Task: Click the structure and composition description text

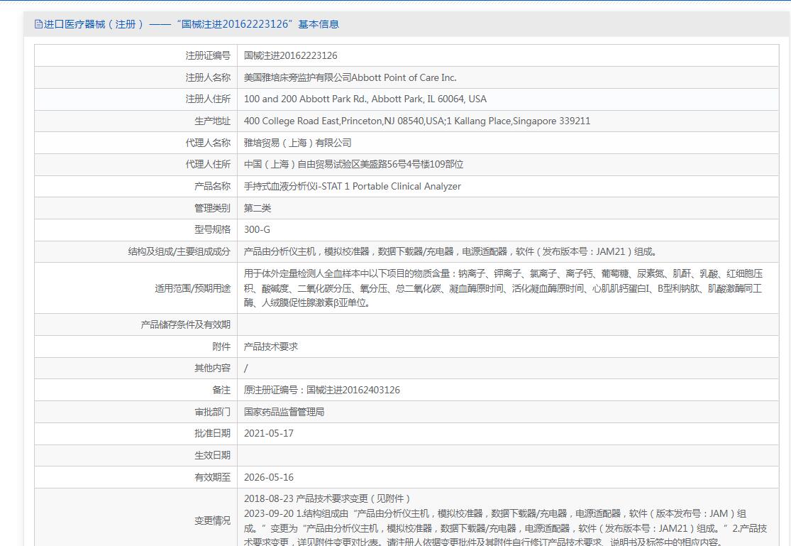Action: tap(450, 251)
